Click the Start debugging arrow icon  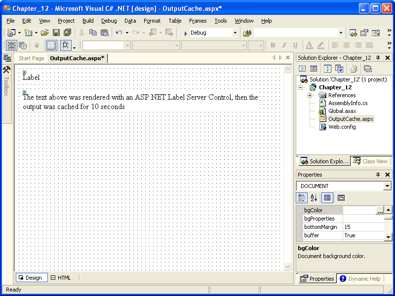[x=185, y=33]
